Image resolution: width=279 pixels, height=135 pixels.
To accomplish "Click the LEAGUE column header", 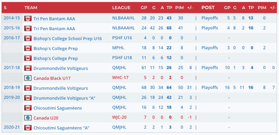I will coord(121,8).
